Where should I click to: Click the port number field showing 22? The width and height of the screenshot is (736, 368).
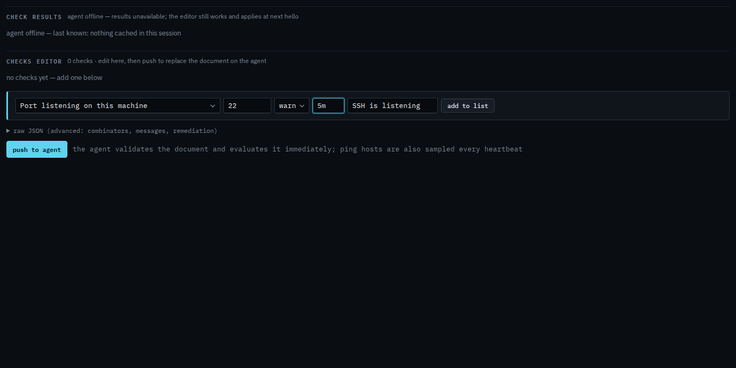point(247,105)
